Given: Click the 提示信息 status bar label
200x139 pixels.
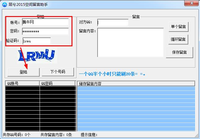Looking at the screenshot, I should (89, 135).
